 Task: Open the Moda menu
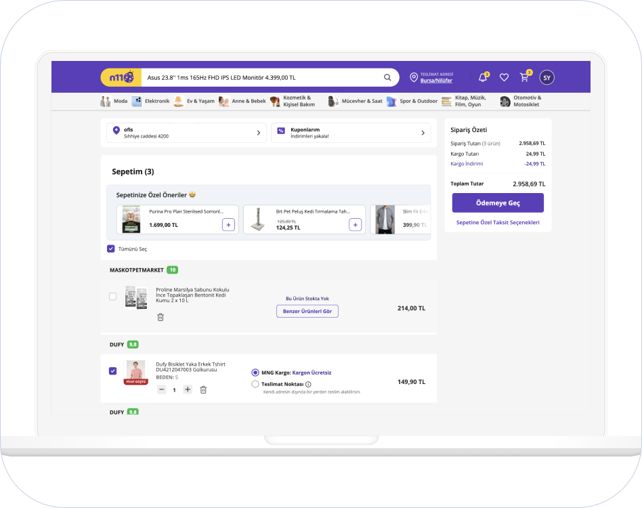(x=121, y=101)
